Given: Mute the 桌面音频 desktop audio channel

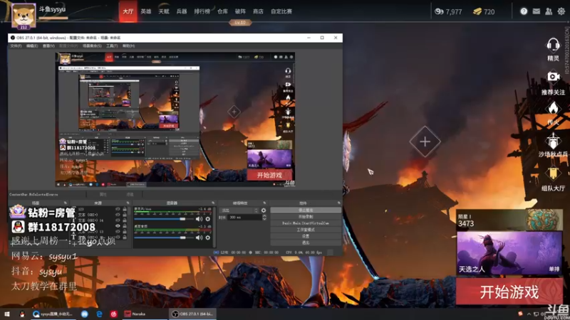Looking at the screenshot, I should point(199,238).
